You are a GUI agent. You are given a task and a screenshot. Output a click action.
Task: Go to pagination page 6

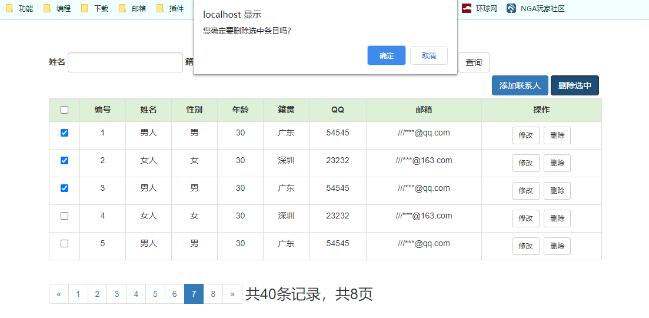tap(175, 294)
